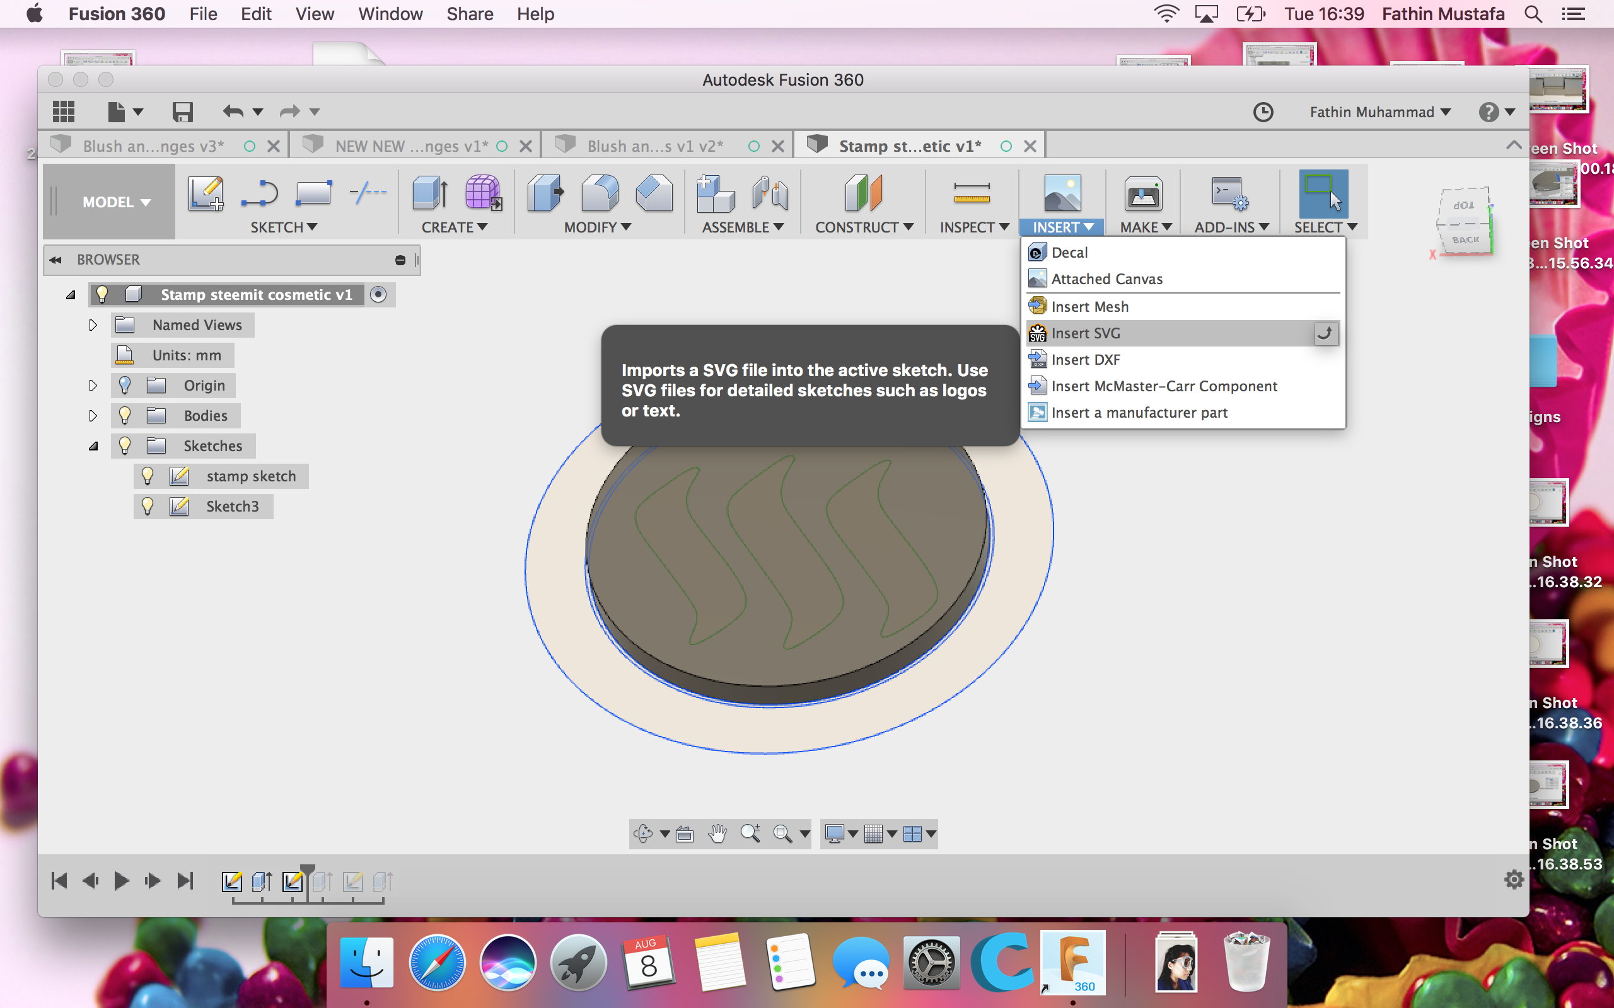Click the Save icon
The image size is (1614, 1008).
point(182,112)
